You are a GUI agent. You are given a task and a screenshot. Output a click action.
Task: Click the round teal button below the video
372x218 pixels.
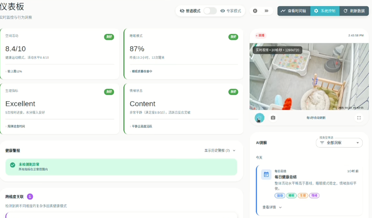pos(259,118)
